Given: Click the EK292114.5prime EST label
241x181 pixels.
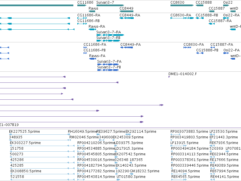Looking at the screenshot, I should click(x=141, y=132).
